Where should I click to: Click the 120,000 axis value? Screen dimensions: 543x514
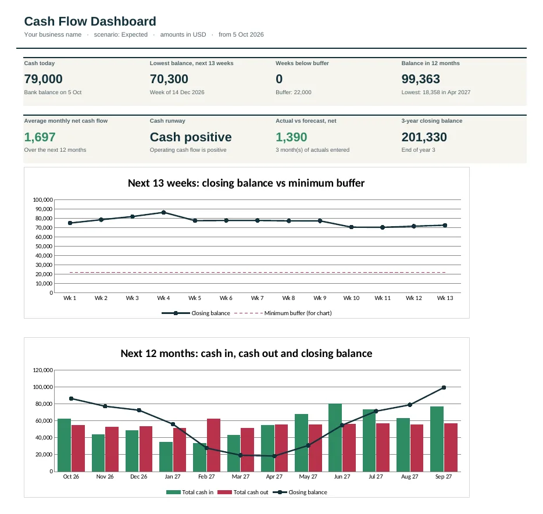click(43, 370)
